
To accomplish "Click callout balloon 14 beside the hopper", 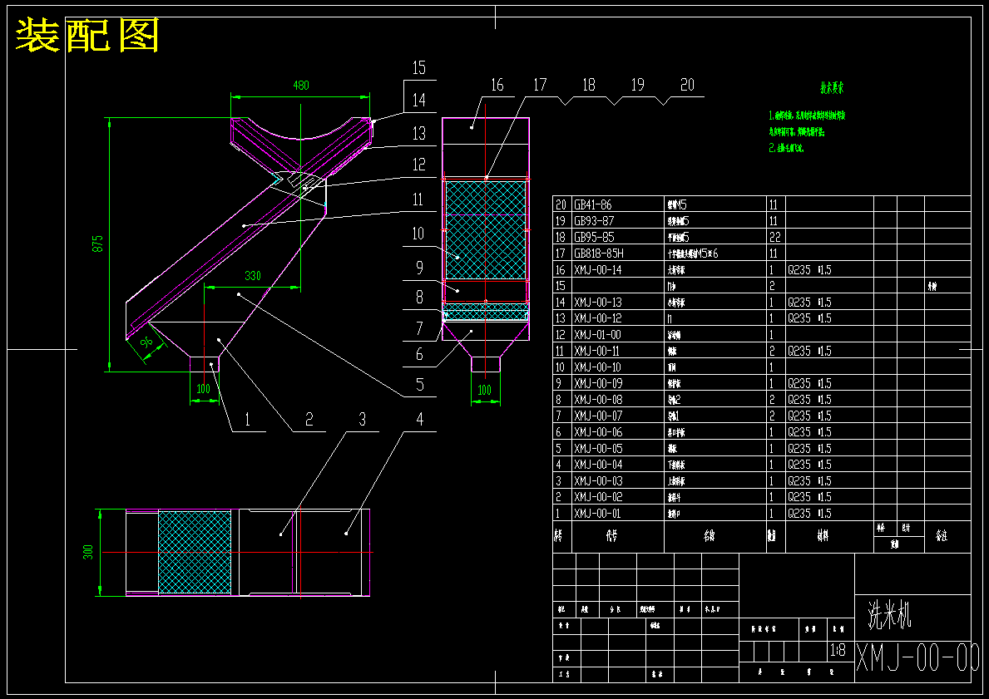I will (x=419, y=101).
